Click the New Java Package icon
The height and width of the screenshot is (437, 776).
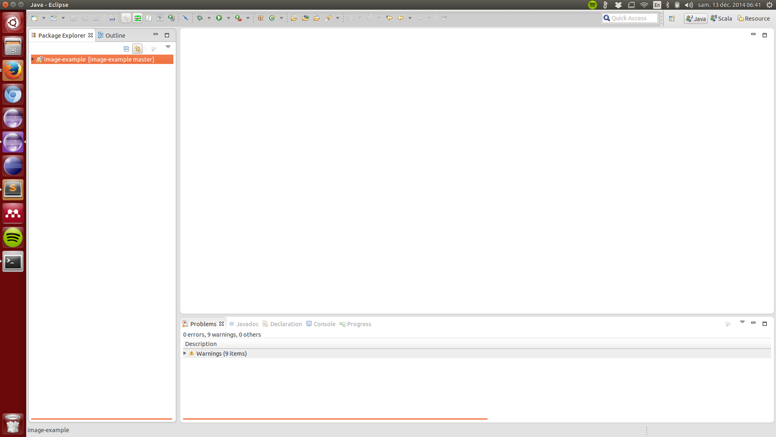coord(261,18)
